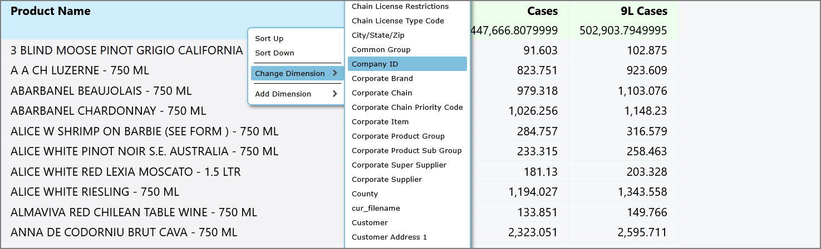This screenshot has width=821, height=249.
Task: Click Cases value 133.851
Action: (538, 212)
